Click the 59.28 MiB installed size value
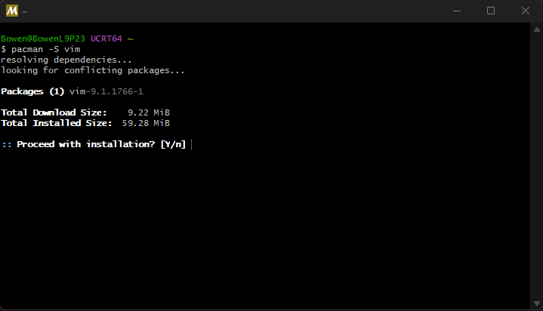 click(x=146, y=123)
